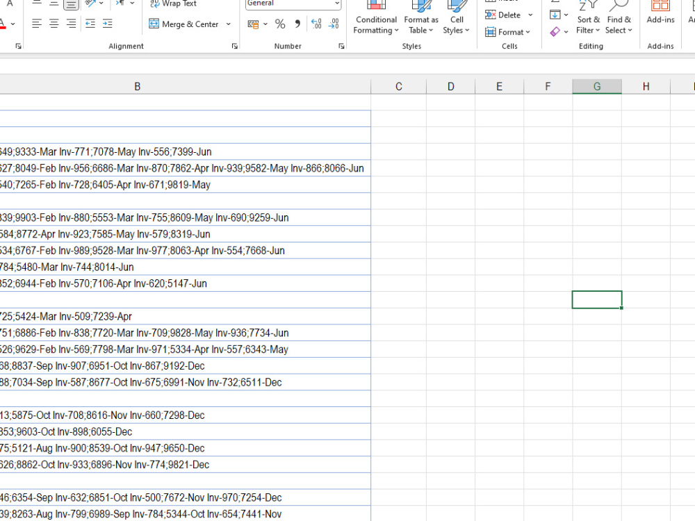Viewport: 695px width, 521px height.
Task: Select the cell ending with 8319-Jun
Action: pos(186,234)
